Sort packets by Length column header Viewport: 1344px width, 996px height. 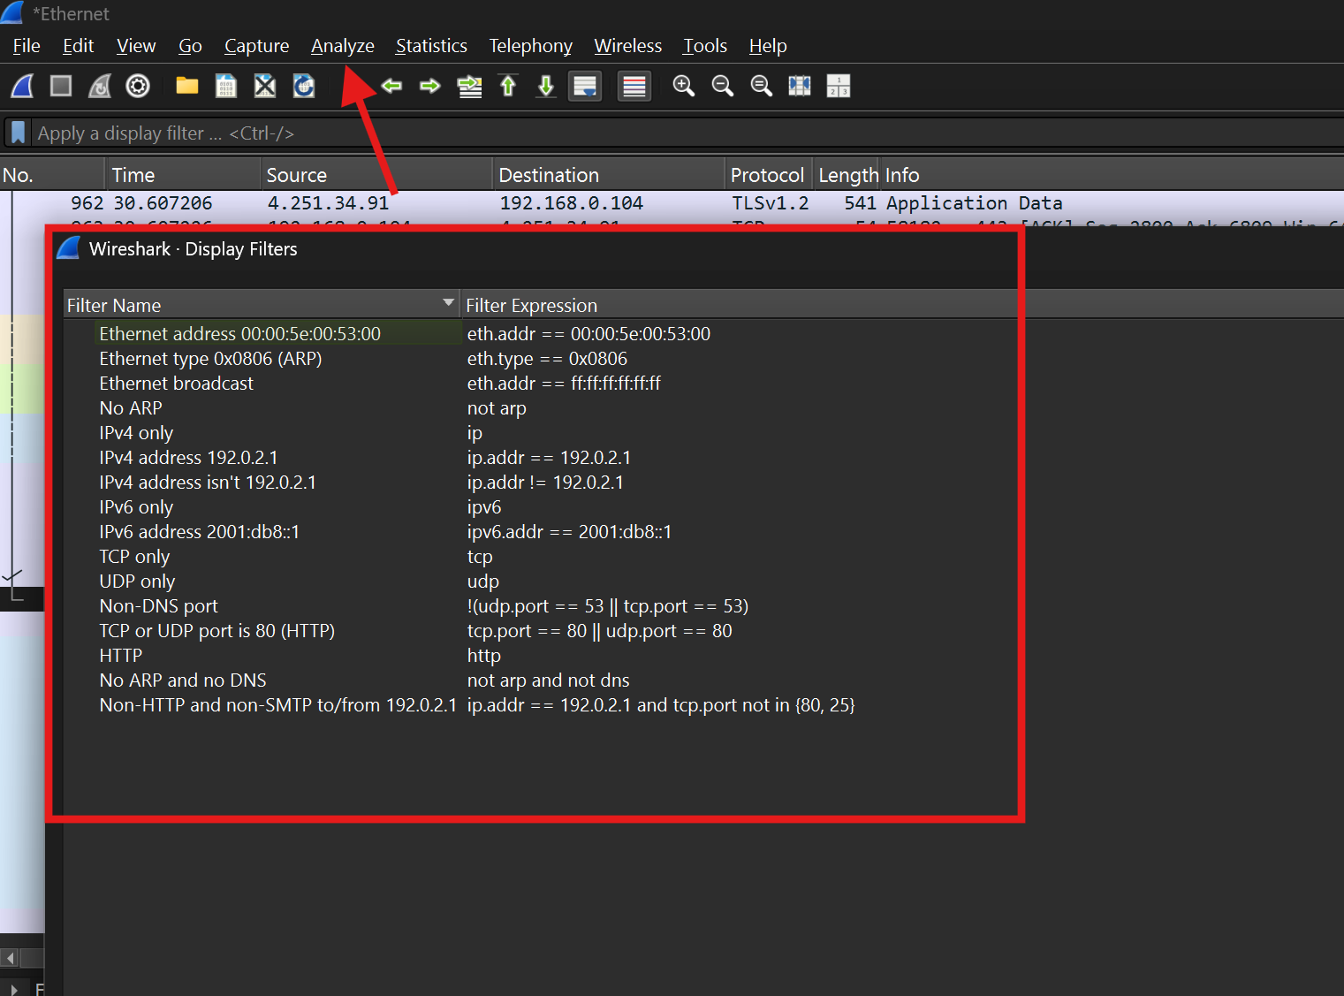(847, 175)
